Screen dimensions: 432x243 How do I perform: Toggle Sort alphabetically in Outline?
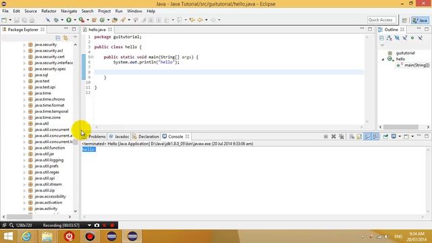coord(389,38)
